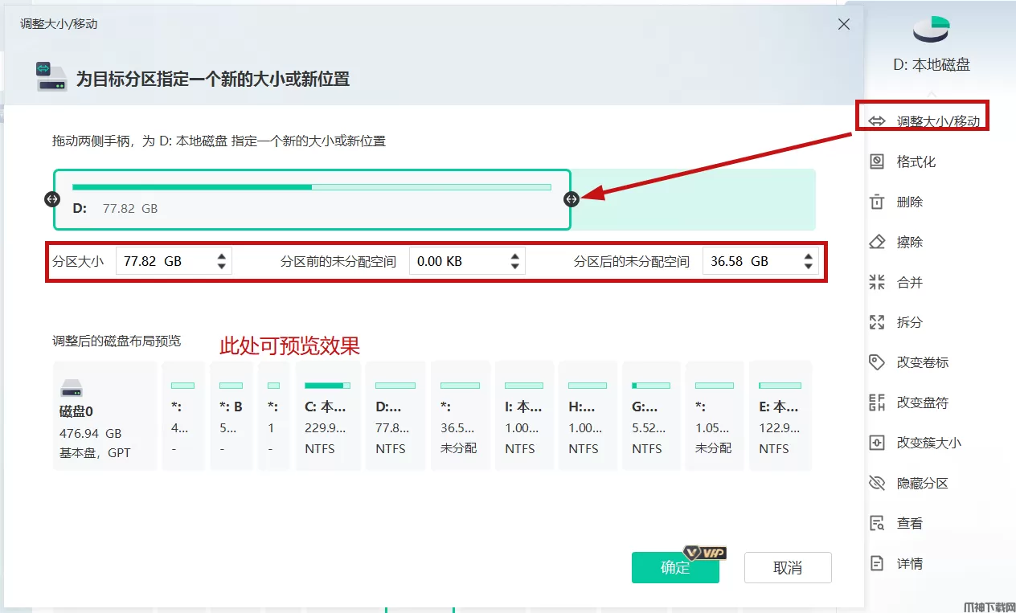Screen dimensions: 1016x613
Task: Click the Wipe (擦除) eraser icon
Action: 877,242
